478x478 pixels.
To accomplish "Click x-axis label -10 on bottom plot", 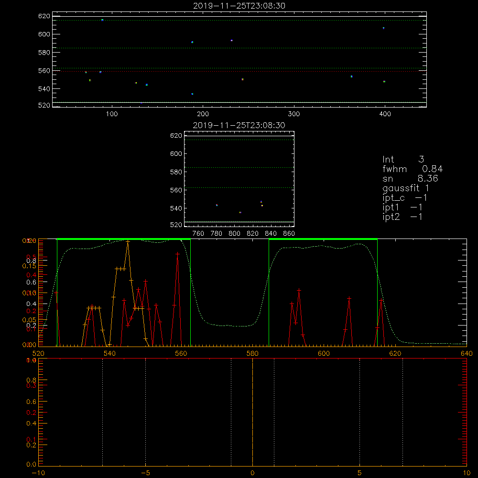I will pyautogui.click(x=38, y=473).
